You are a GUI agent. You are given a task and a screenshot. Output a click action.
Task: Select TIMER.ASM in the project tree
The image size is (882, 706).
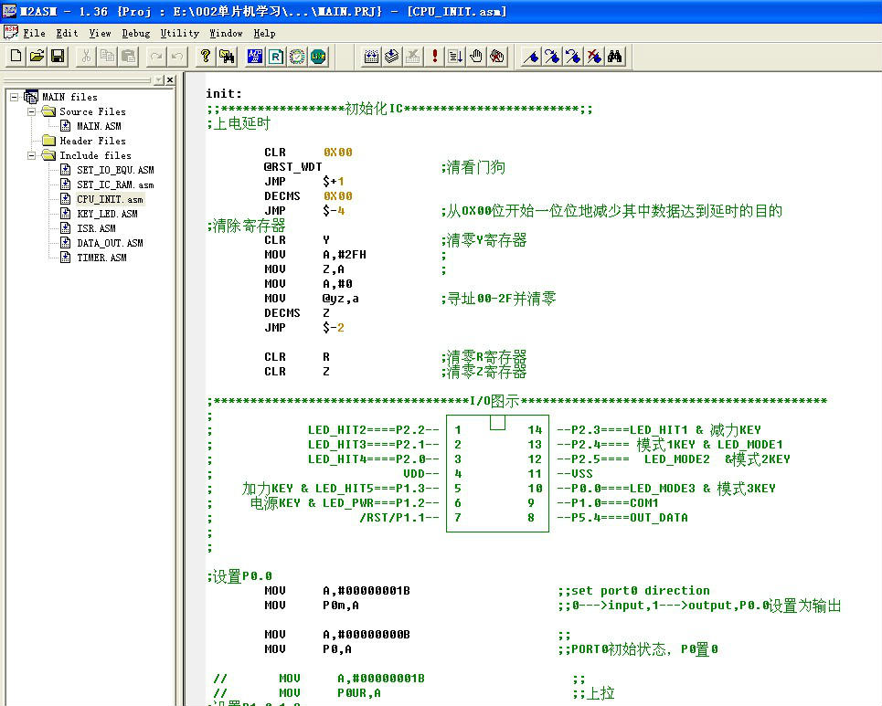click(101, 258)
